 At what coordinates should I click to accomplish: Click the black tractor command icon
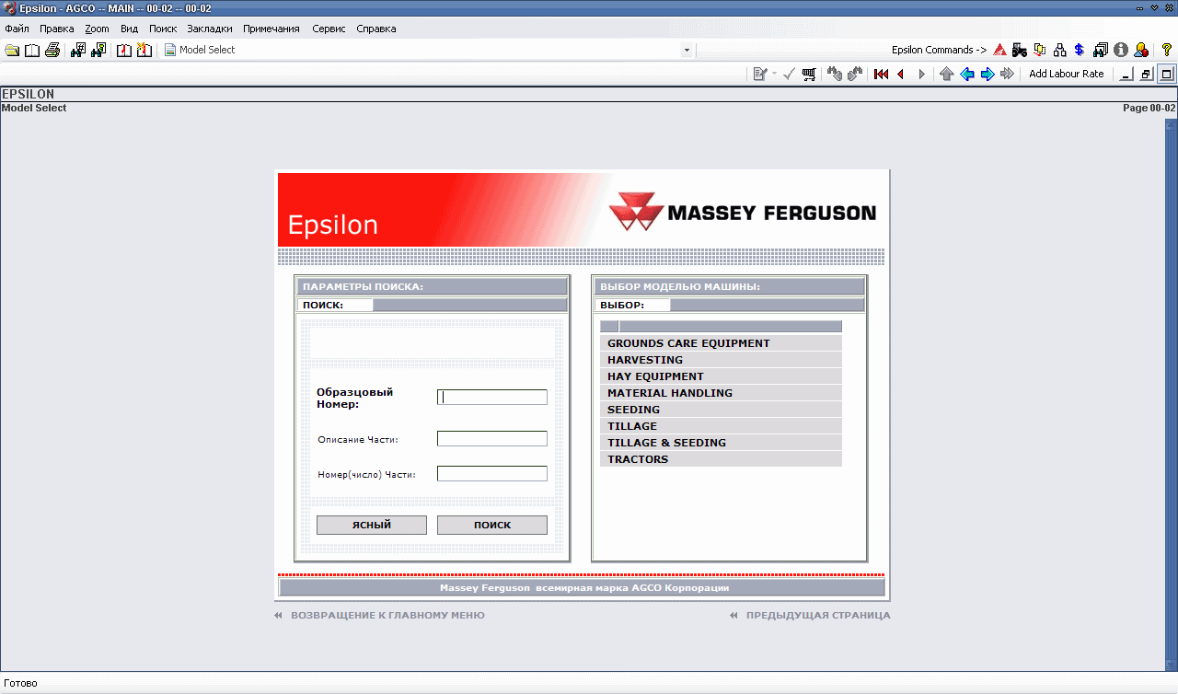tap(1020, 50)
